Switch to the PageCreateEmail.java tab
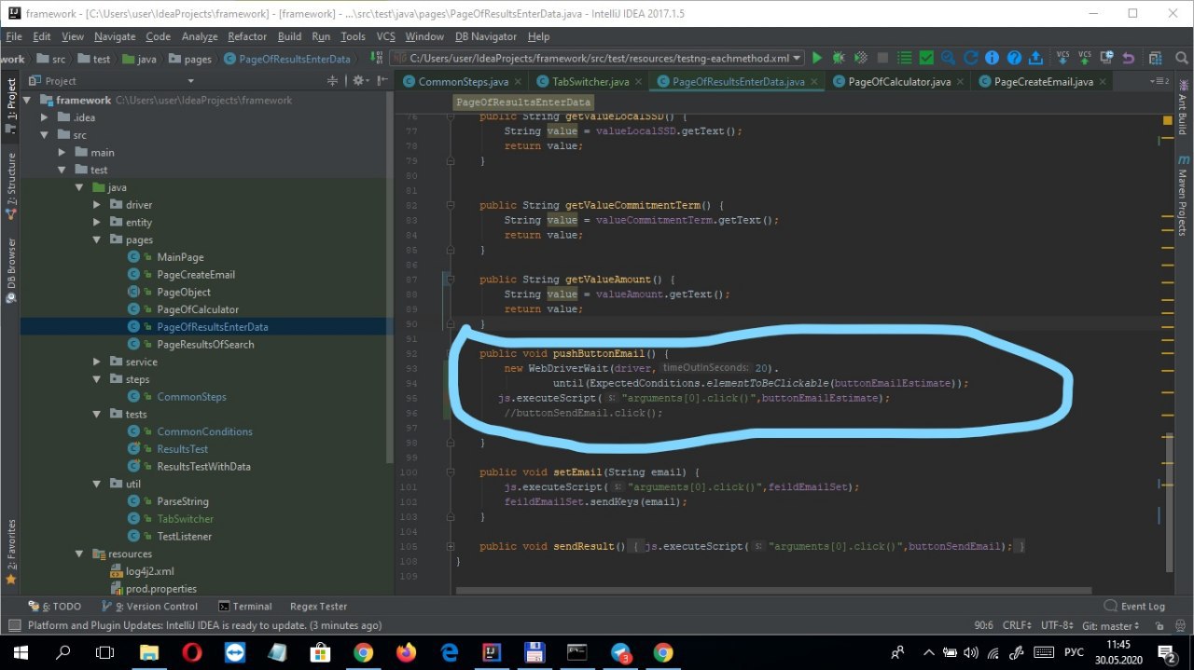The image size is (1194, 670). (x=1043, y=82)
